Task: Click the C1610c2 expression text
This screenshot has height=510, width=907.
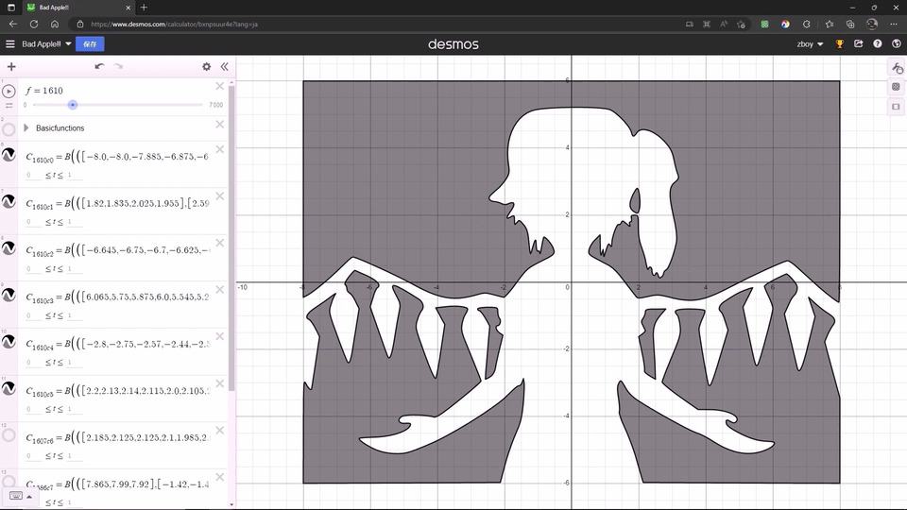Action: coord(118,250)
